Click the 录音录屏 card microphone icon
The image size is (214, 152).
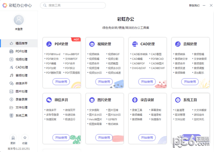(x=135, y=100)
